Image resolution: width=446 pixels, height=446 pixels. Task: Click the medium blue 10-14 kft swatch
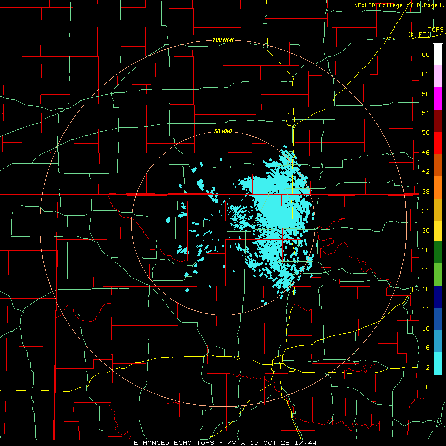pos(438,319)
